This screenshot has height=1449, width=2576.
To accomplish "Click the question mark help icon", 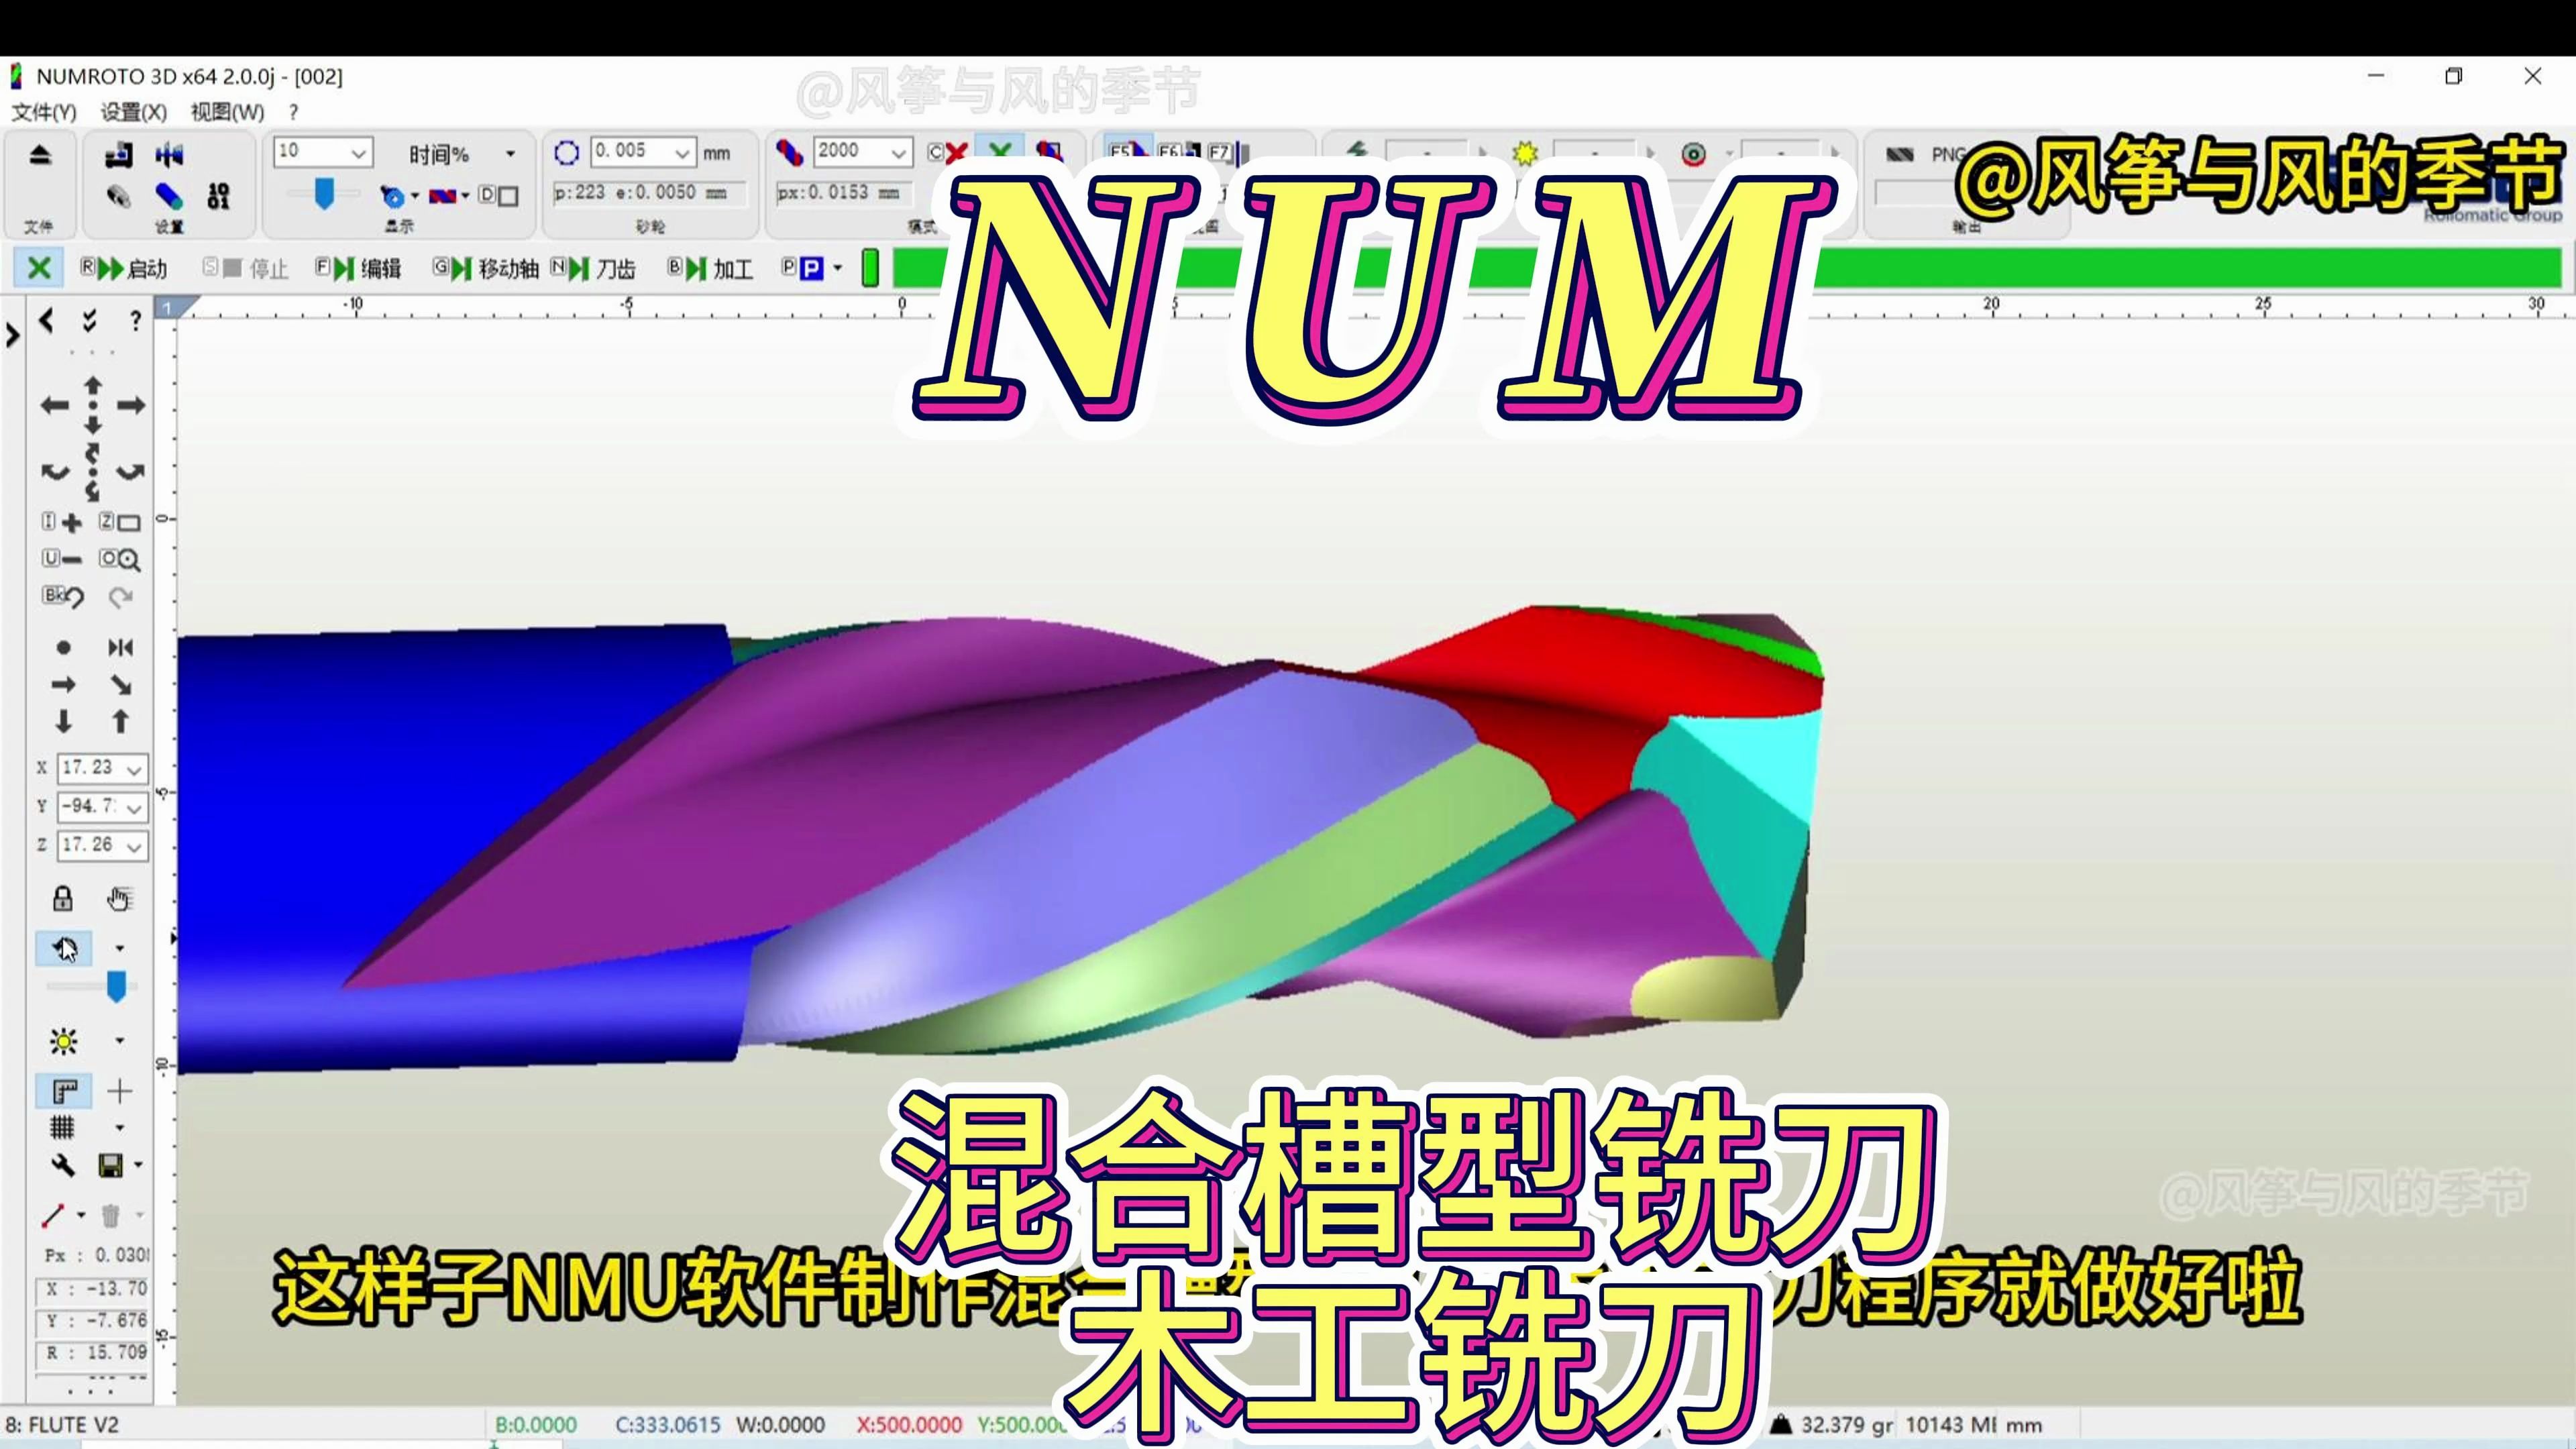I will pyautogui.click(x=135, y=321).
